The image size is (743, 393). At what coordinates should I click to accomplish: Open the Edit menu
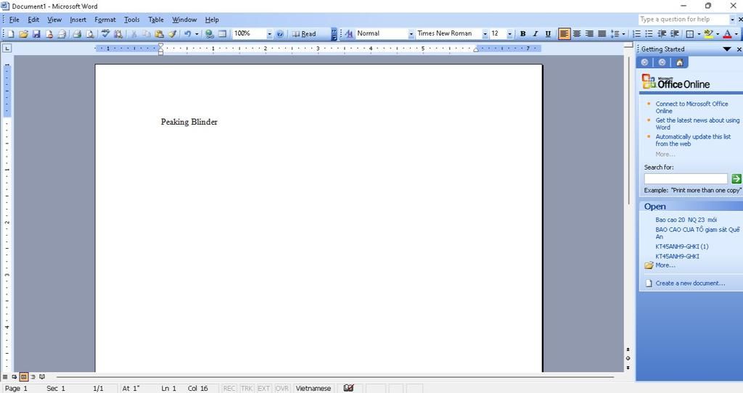click(x=33, y=20)
